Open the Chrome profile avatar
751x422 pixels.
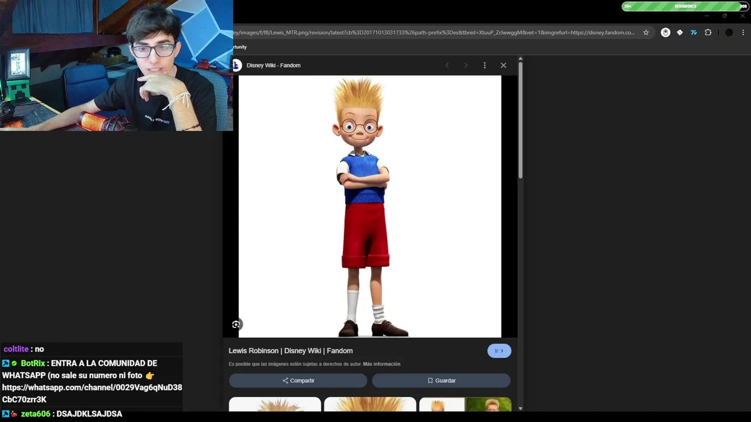729,33
